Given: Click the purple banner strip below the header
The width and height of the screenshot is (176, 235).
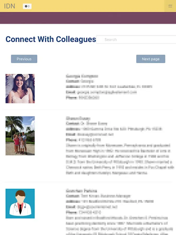Looking at the screenshot, I should click(88, 18).
